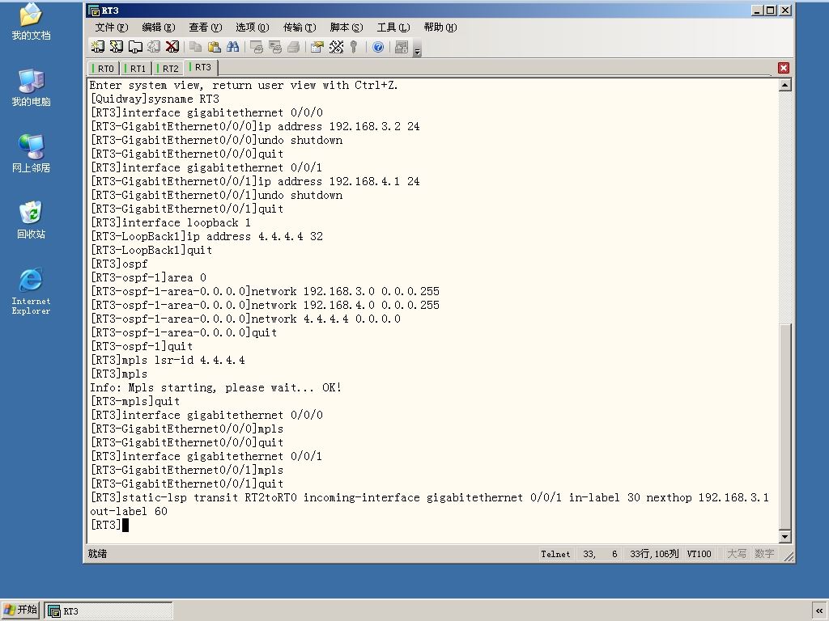Click the 就绪 status text
Screen dimensions: 829x621
pos(97,553)
